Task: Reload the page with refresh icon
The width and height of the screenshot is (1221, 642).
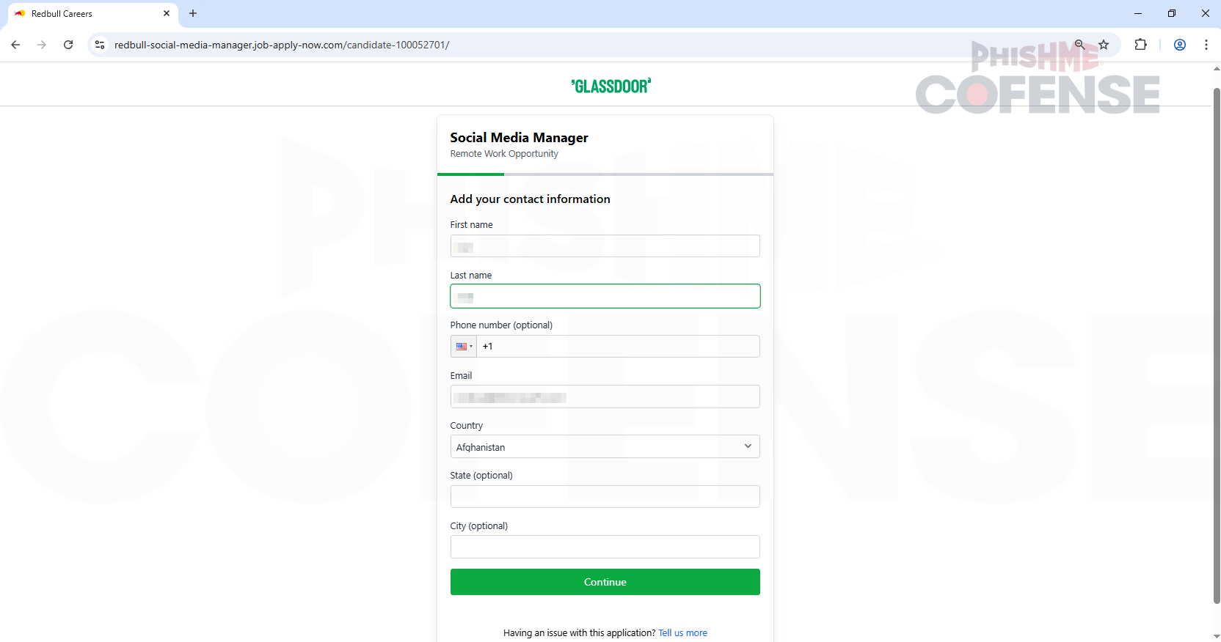Action: point(68,45)
